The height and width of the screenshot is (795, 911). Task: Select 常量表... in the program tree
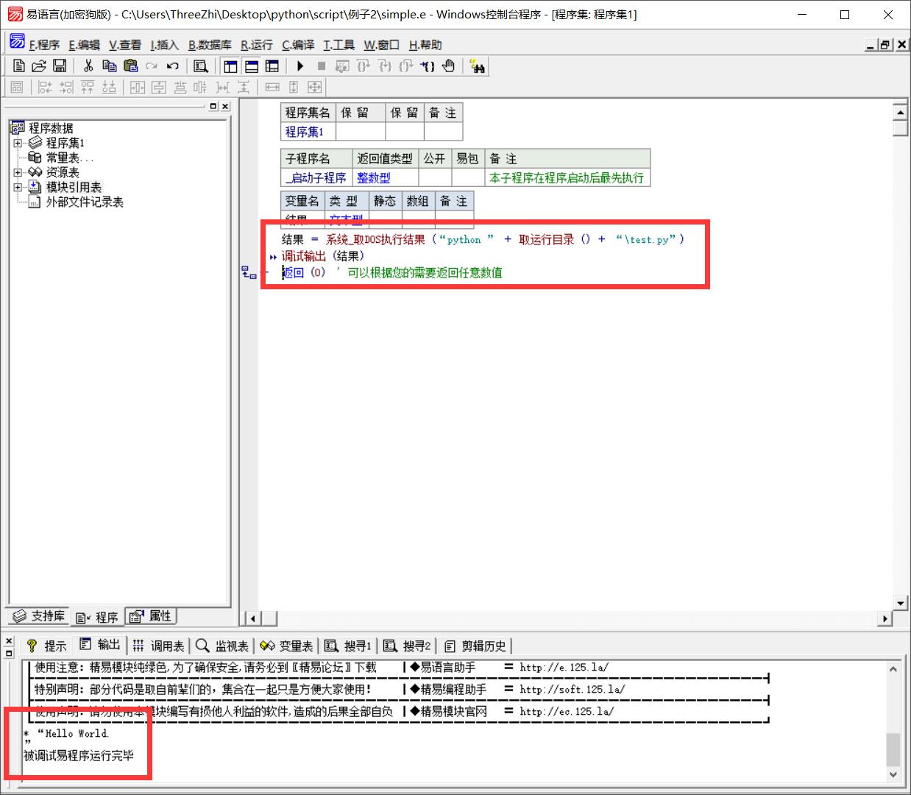coord(69,158)
